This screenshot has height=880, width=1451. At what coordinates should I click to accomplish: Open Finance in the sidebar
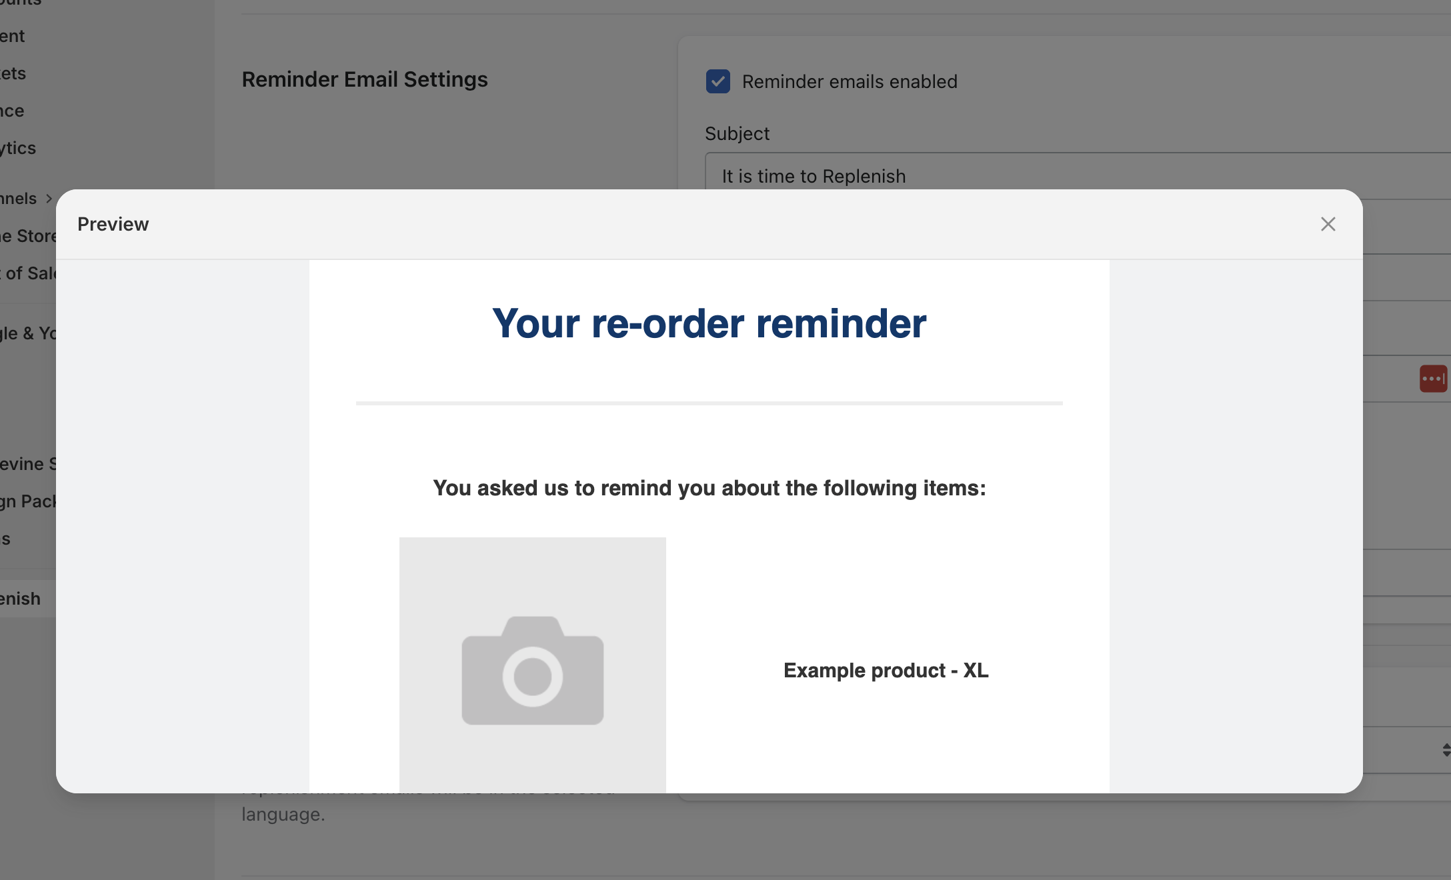pos(13,111)
